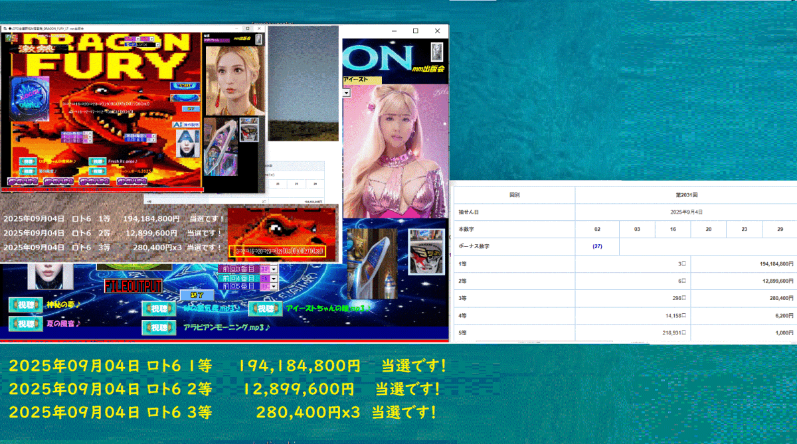The image size is (797, 444).
Task: Play アイーストちゃんの瞳.mp3 with its 視聴 button
Action: pyautogui.click(x=265, y=309)
